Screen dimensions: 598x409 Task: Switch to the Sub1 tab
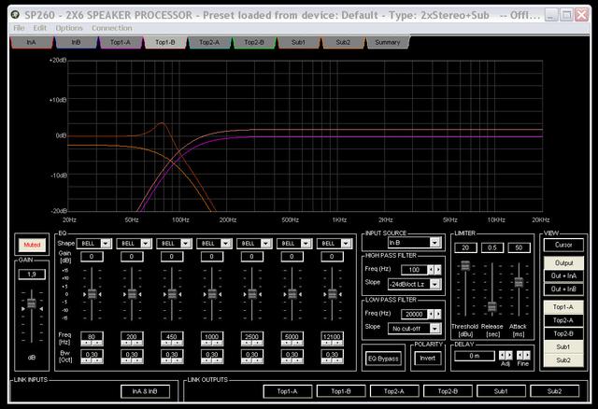click(299, 43)
